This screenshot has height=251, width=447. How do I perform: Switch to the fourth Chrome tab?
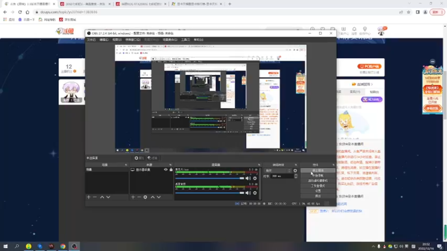pos(197,4)
